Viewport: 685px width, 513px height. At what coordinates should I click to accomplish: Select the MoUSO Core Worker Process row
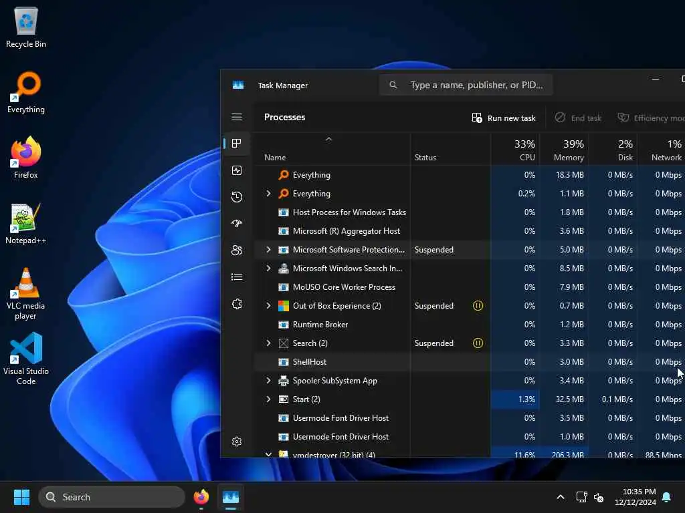[x=469, y=287]
